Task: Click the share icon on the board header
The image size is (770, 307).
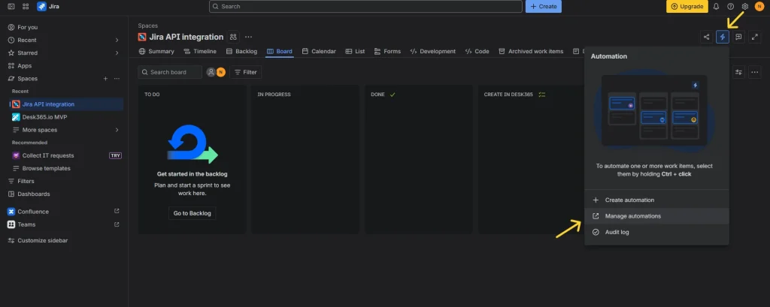Action: pyautogui.click(x=707, y=37)
